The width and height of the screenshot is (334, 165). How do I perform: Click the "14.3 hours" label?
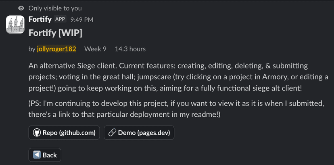pos(130,49)
